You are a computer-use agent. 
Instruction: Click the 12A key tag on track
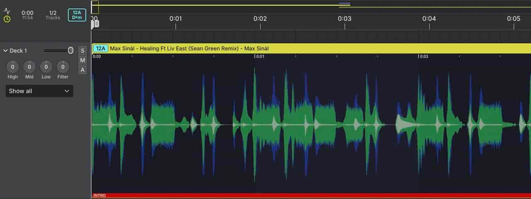tap(100, 48)
